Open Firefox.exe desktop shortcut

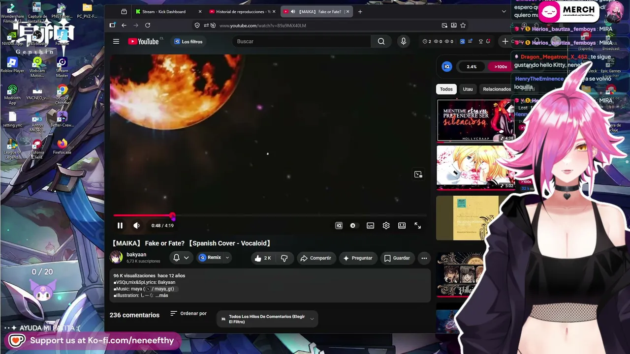coord(62,146)
